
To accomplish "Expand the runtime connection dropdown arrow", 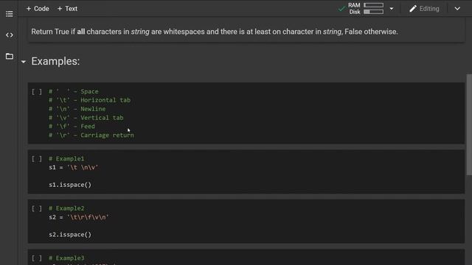I will click(392, 9).
